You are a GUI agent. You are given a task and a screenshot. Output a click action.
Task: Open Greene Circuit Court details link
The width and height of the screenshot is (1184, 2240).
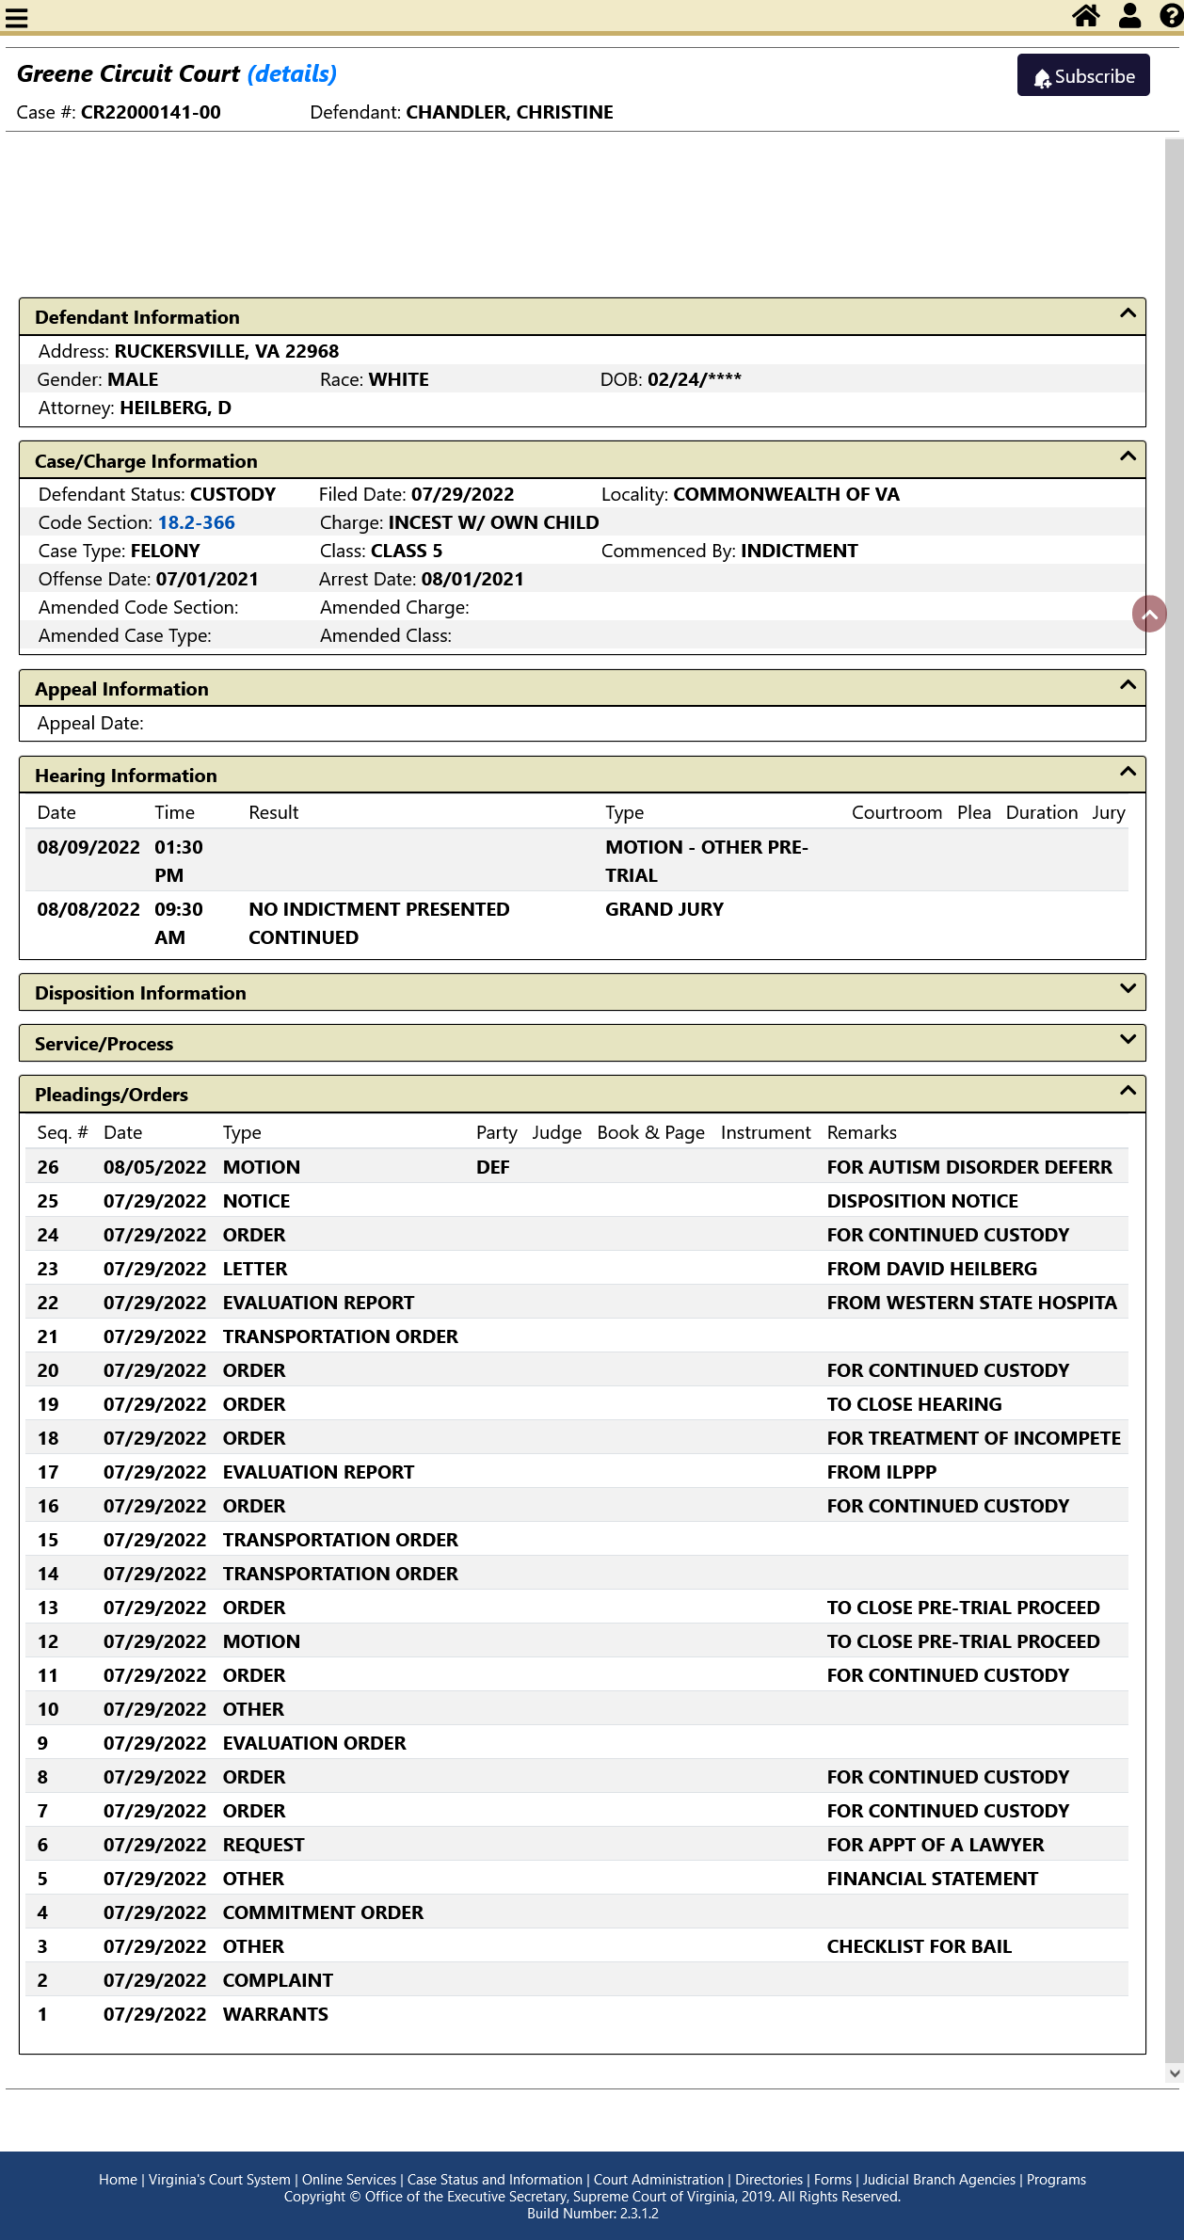point(292,73)
